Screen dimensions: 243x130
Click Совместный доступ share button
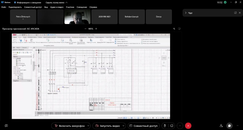[144, 126]
